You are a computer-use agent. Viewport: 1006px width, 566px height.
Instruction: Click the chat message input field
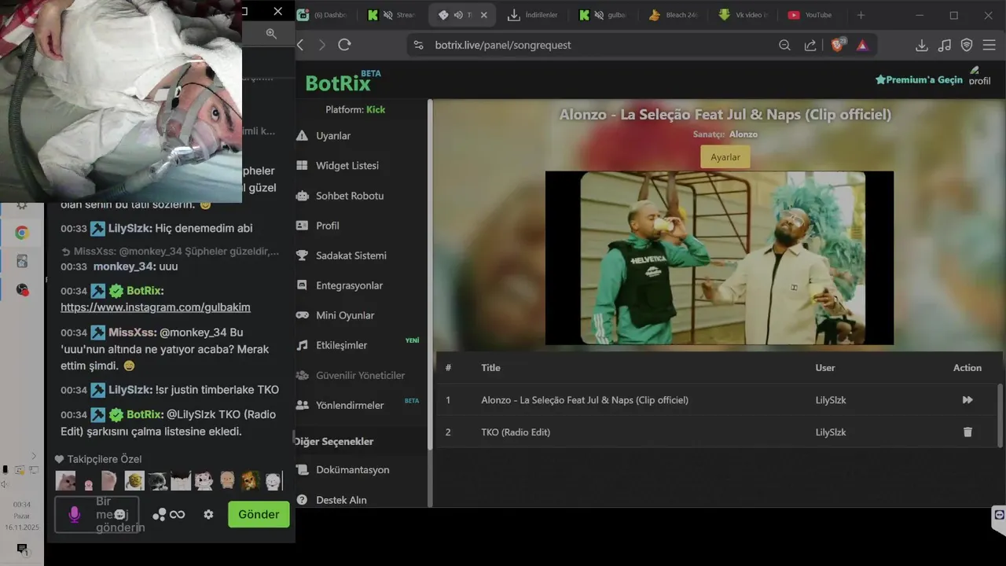coord(97,514)
